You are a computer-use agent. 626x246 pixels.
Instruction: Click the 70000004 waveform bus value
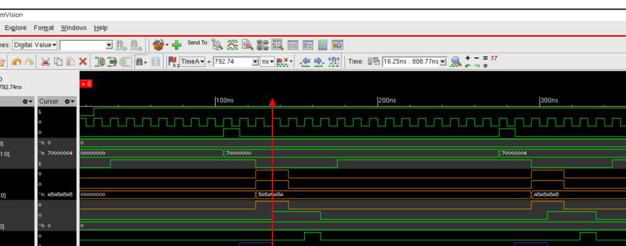514,153
